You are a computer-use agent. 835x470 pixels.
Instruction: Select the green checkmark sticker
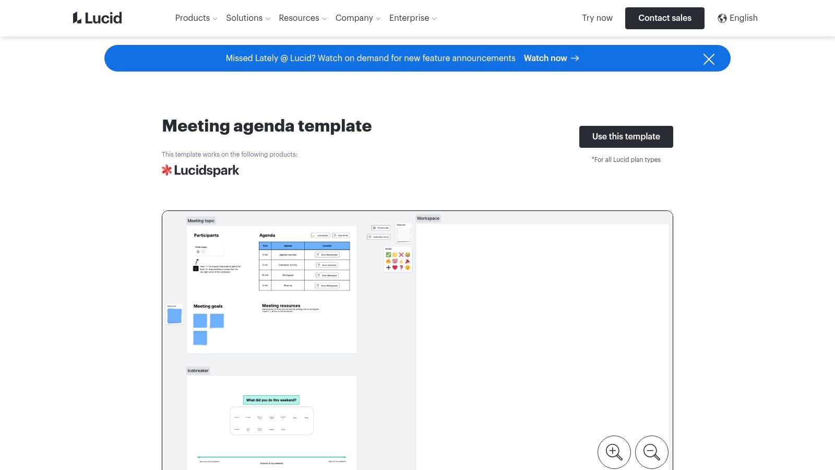click(x=389, y=254)
